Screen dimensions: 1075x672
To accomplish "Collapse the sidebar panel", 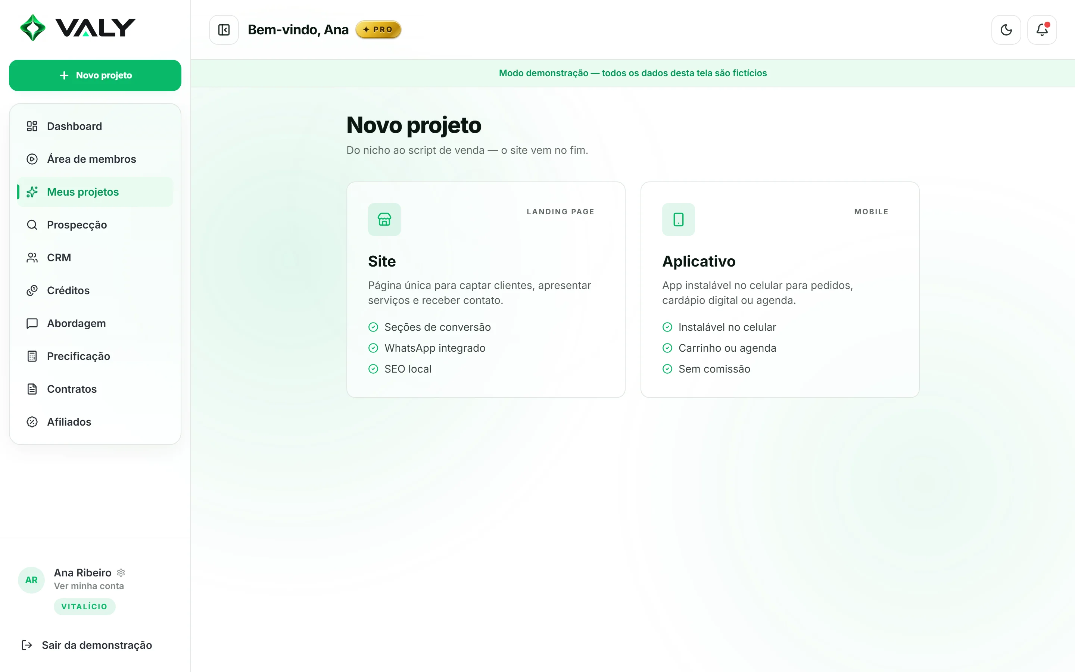I will (224, 30).
